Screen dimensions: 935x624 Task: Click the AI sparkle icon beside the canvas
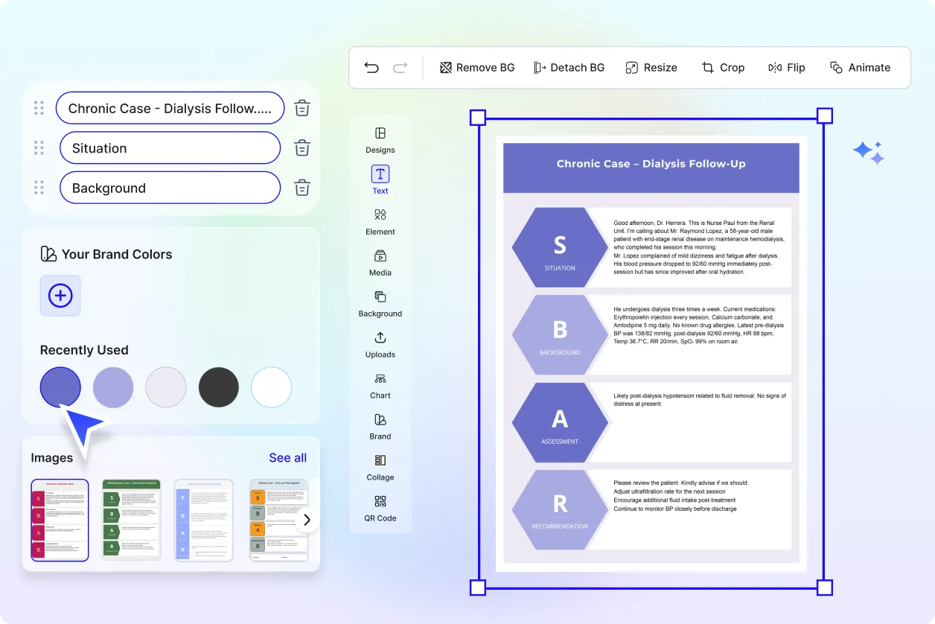869,152
